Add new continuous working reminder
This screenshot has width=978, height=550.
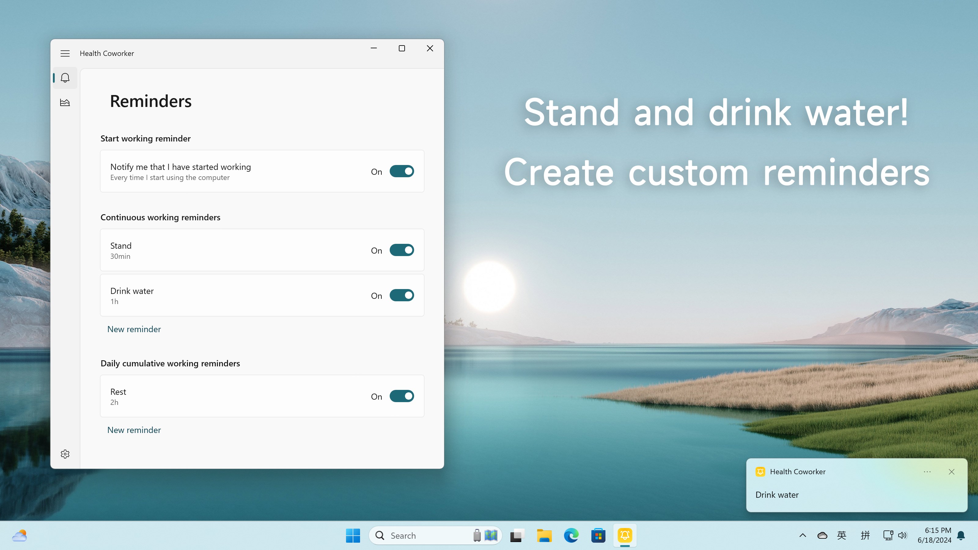pos(134,329)
